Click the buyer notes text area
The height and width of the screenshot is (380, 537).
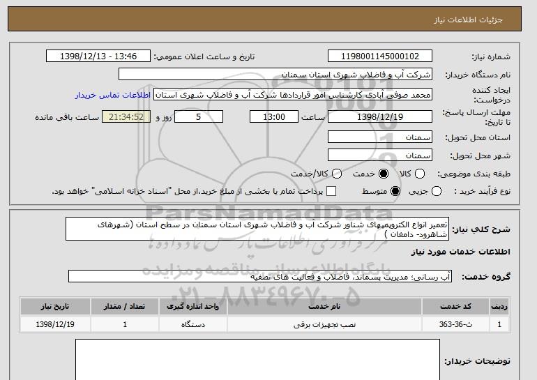coord(257,360)
